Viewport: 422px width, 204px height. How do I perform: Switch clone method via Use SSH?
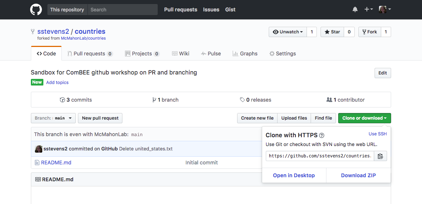pos(378,134)
